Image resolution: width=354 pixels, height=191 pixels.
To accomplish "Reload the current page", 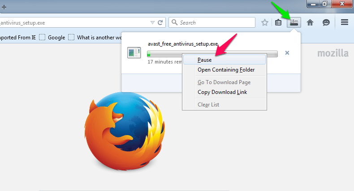I will coord(160,22).
